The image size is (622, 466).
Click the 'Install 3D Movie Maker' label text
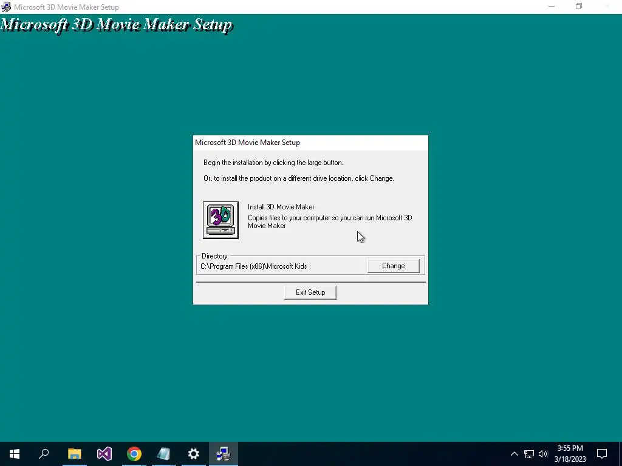pos(281,207)
